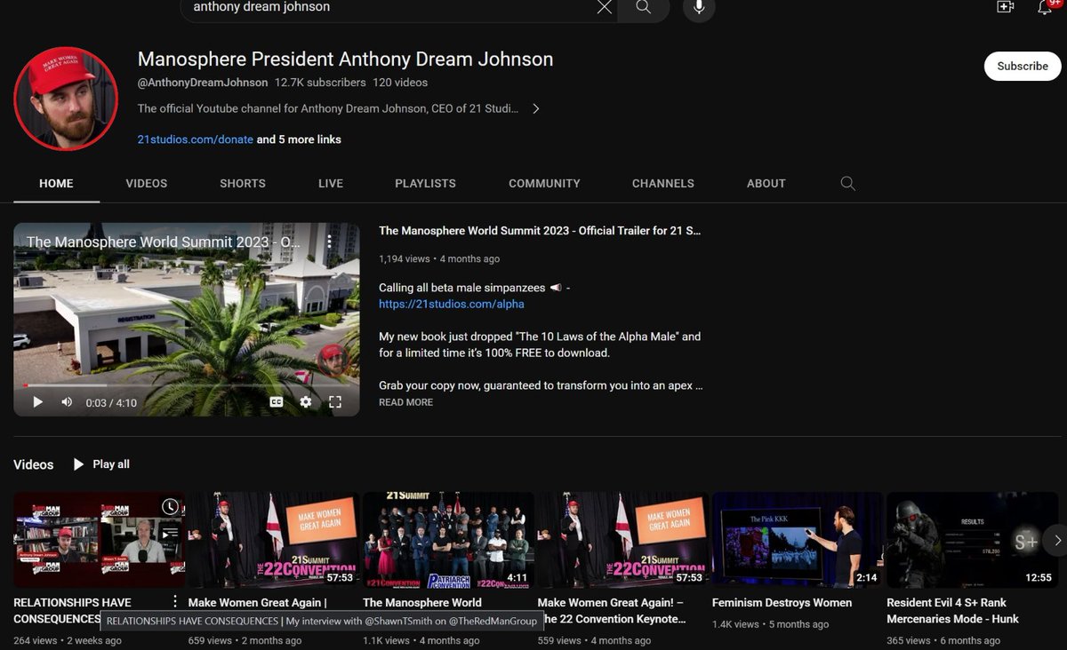Click the '120 videos' count
The height and width of the screenshot is (650, 1067).
tap(400, 82)
